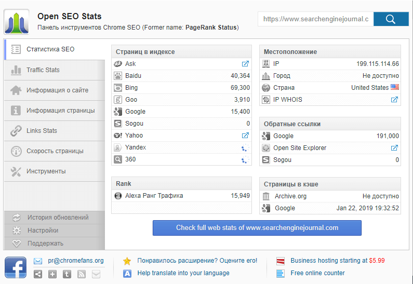Click the Bing icon
The width and height of the screenshot is (413, 284).
pos(118,88)
